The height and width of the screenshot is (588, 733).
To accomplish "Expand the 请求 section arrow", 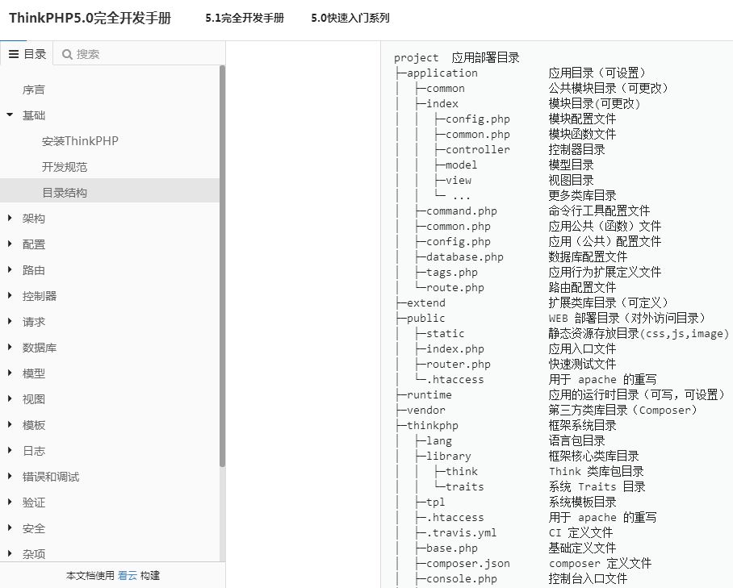I will click(x=10, y=321).
